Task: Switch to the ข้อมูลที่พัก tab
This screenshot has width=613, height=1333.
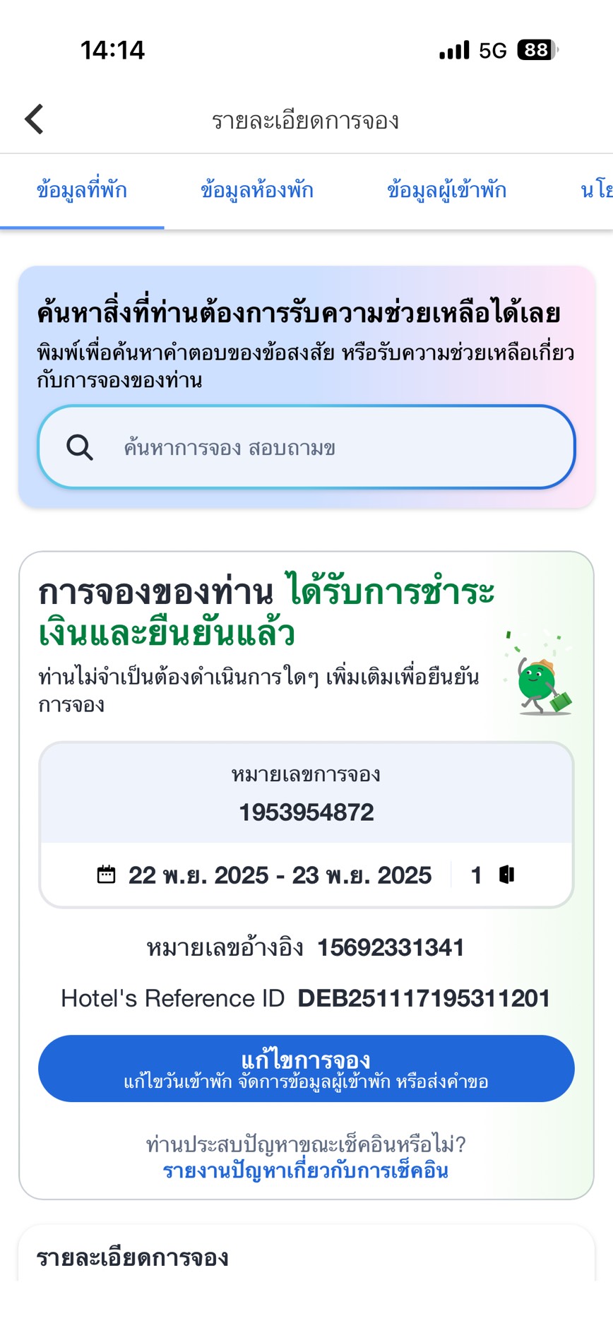Action: (x=82, y=190)
